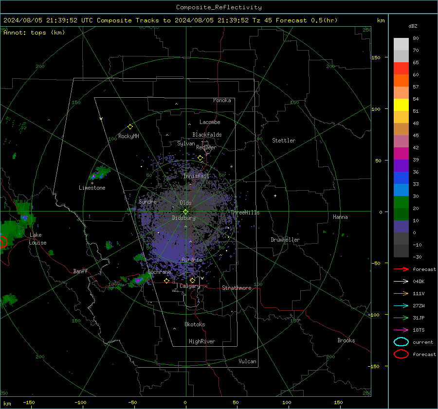Click the Sundre label
The height and width of the screenshot is (409, 438).
tap(147, 201)
